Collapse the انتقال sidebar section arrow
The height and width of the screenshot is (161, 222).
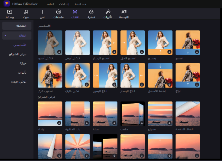click(x=5, y=35)
